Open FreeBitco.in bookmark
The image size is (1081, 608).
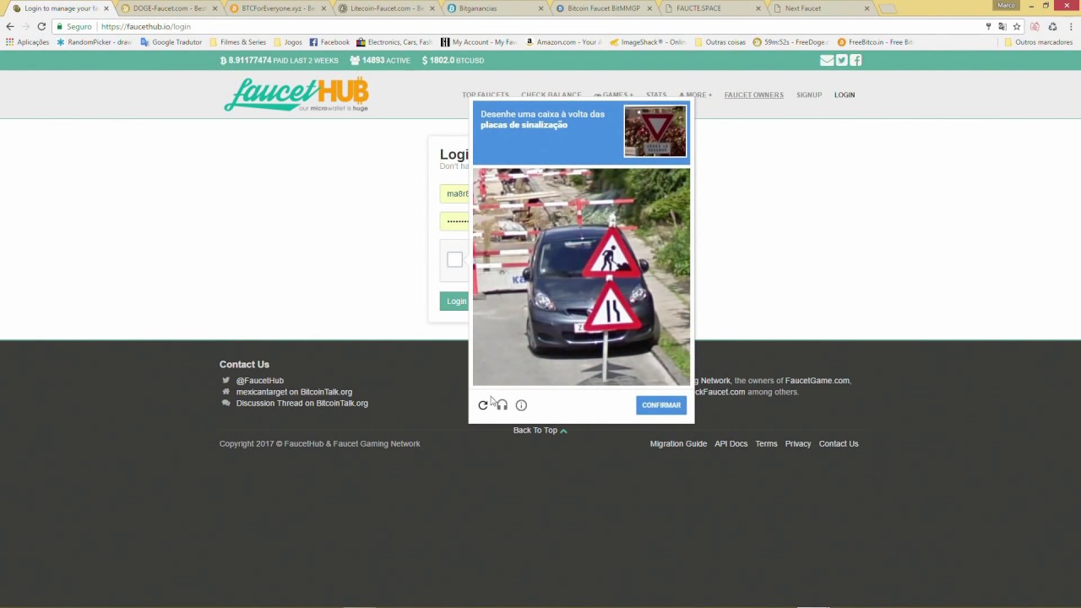click(x=875, y=42)
